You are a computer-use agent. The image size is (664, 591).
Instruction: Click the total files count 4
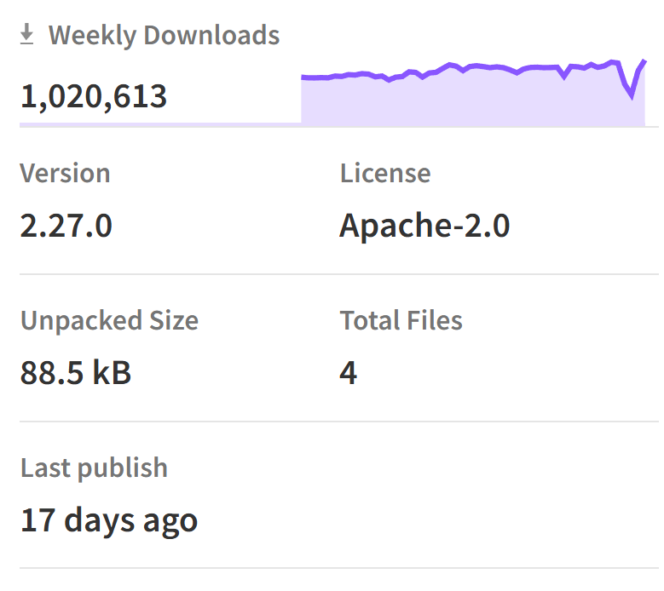(349, 373)
